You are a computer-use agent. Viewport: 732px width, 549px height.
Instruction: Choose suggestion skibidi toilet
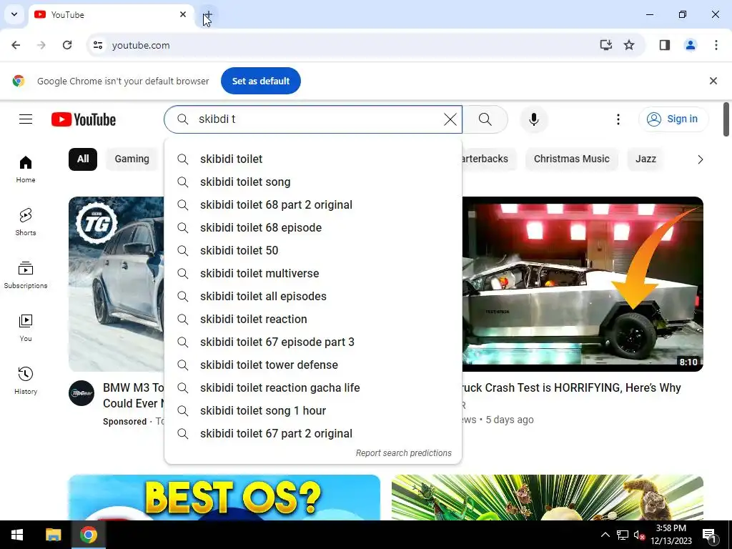(x=313, y=159)
